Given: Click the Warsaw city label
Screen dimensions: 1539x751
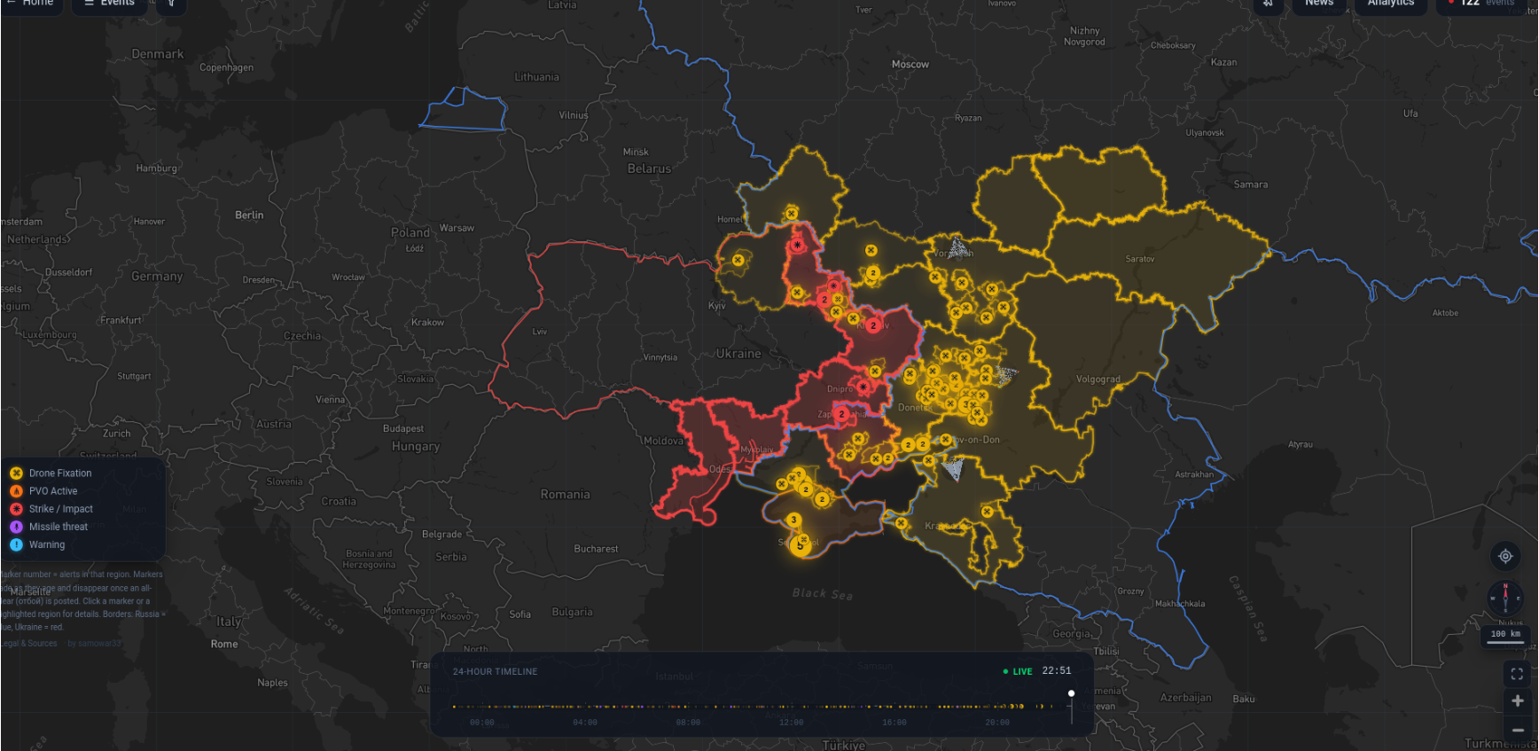Looking at the screenshot, I should (457, 228).
